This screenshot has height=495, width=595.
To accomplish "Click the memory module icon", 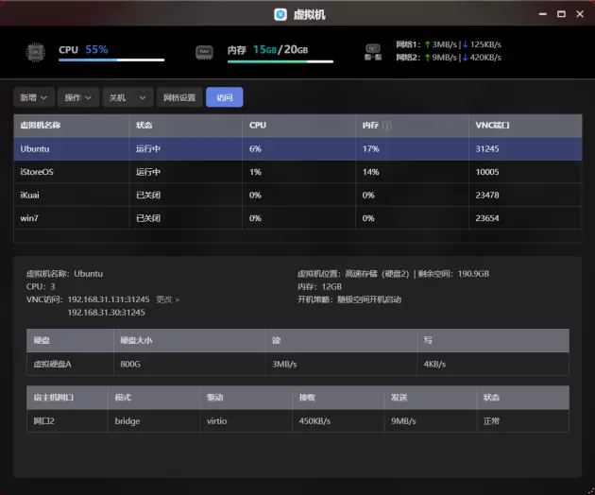I will click(x=203, y=52).
